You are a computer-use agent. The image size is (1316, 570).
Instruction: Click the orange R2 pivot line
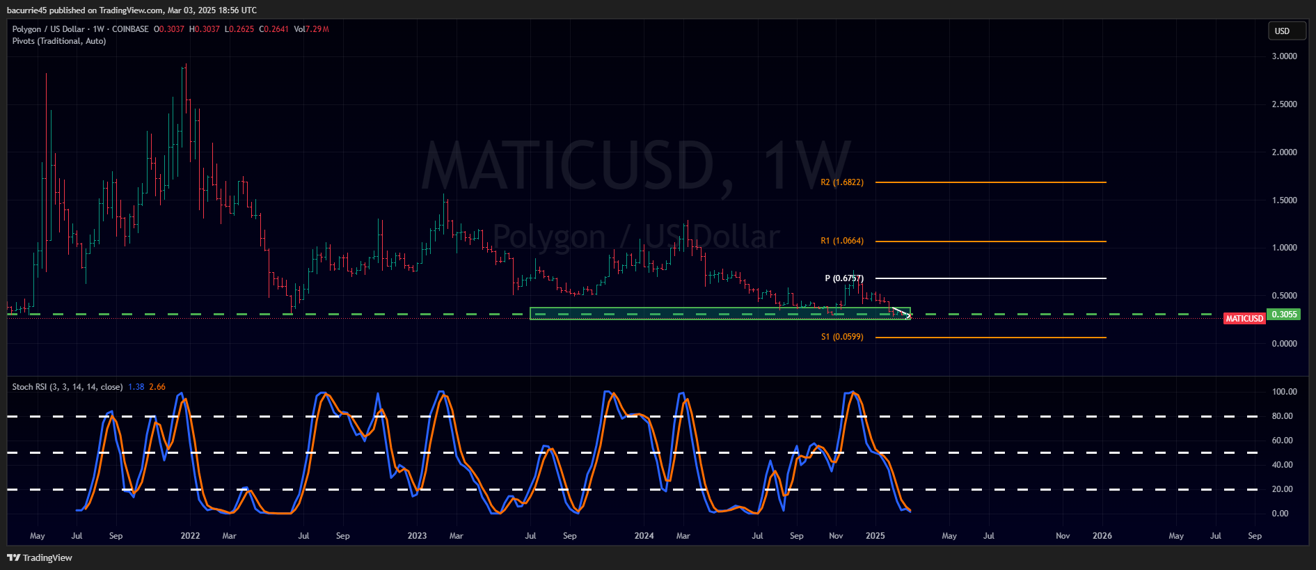pos(990,182)
